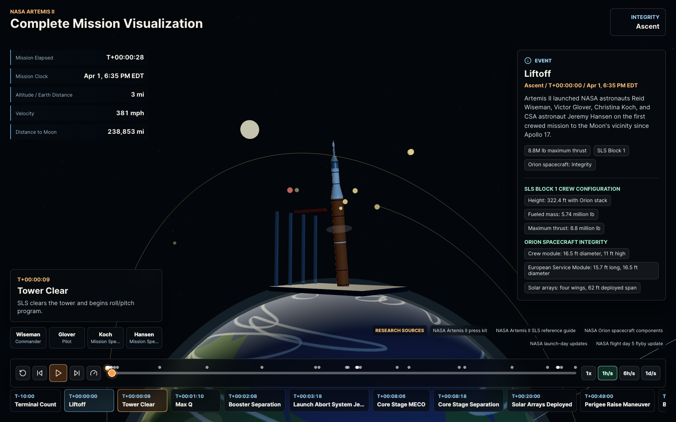Jump to the Core Stage MECO event
The height and width of the screenshot is (422, 676).
point(401,400)
